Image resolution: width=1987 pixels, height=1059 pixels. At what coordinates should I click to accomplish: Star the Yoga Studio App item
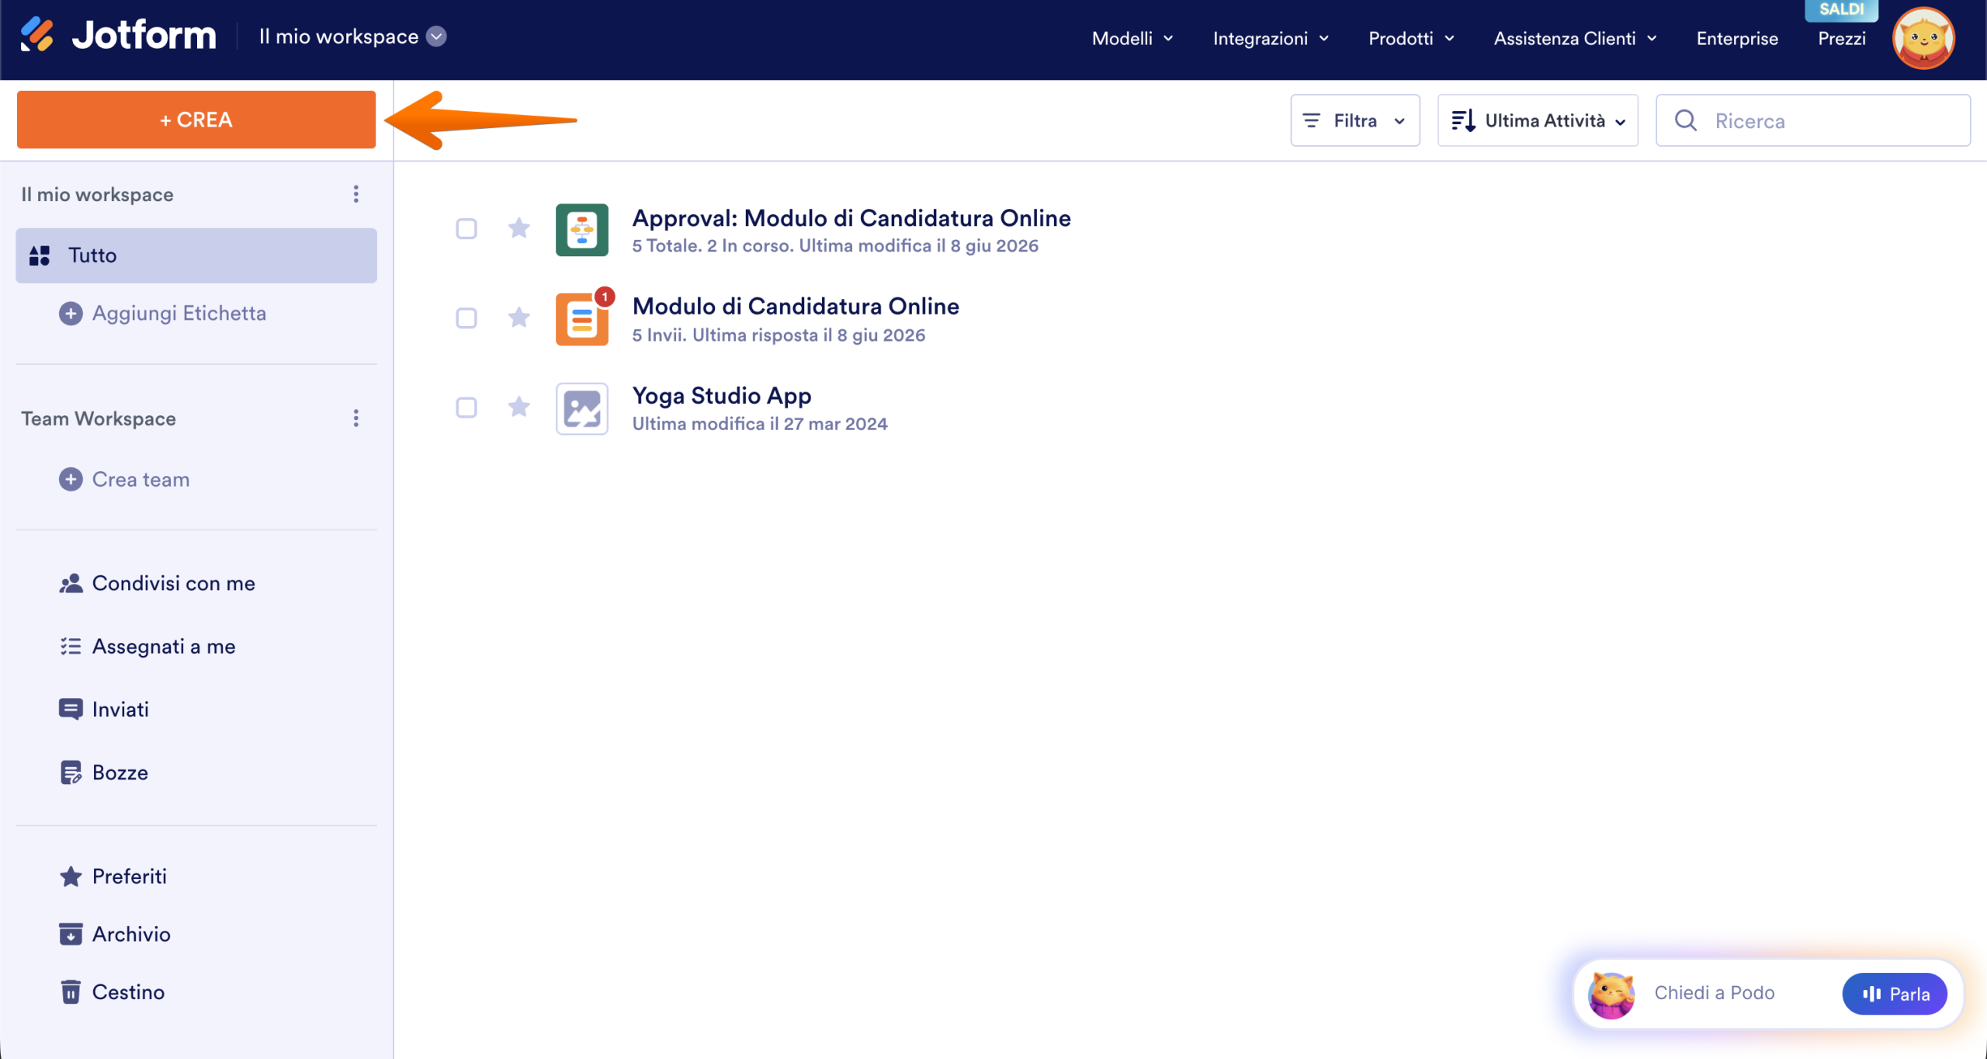click(519, 407)
